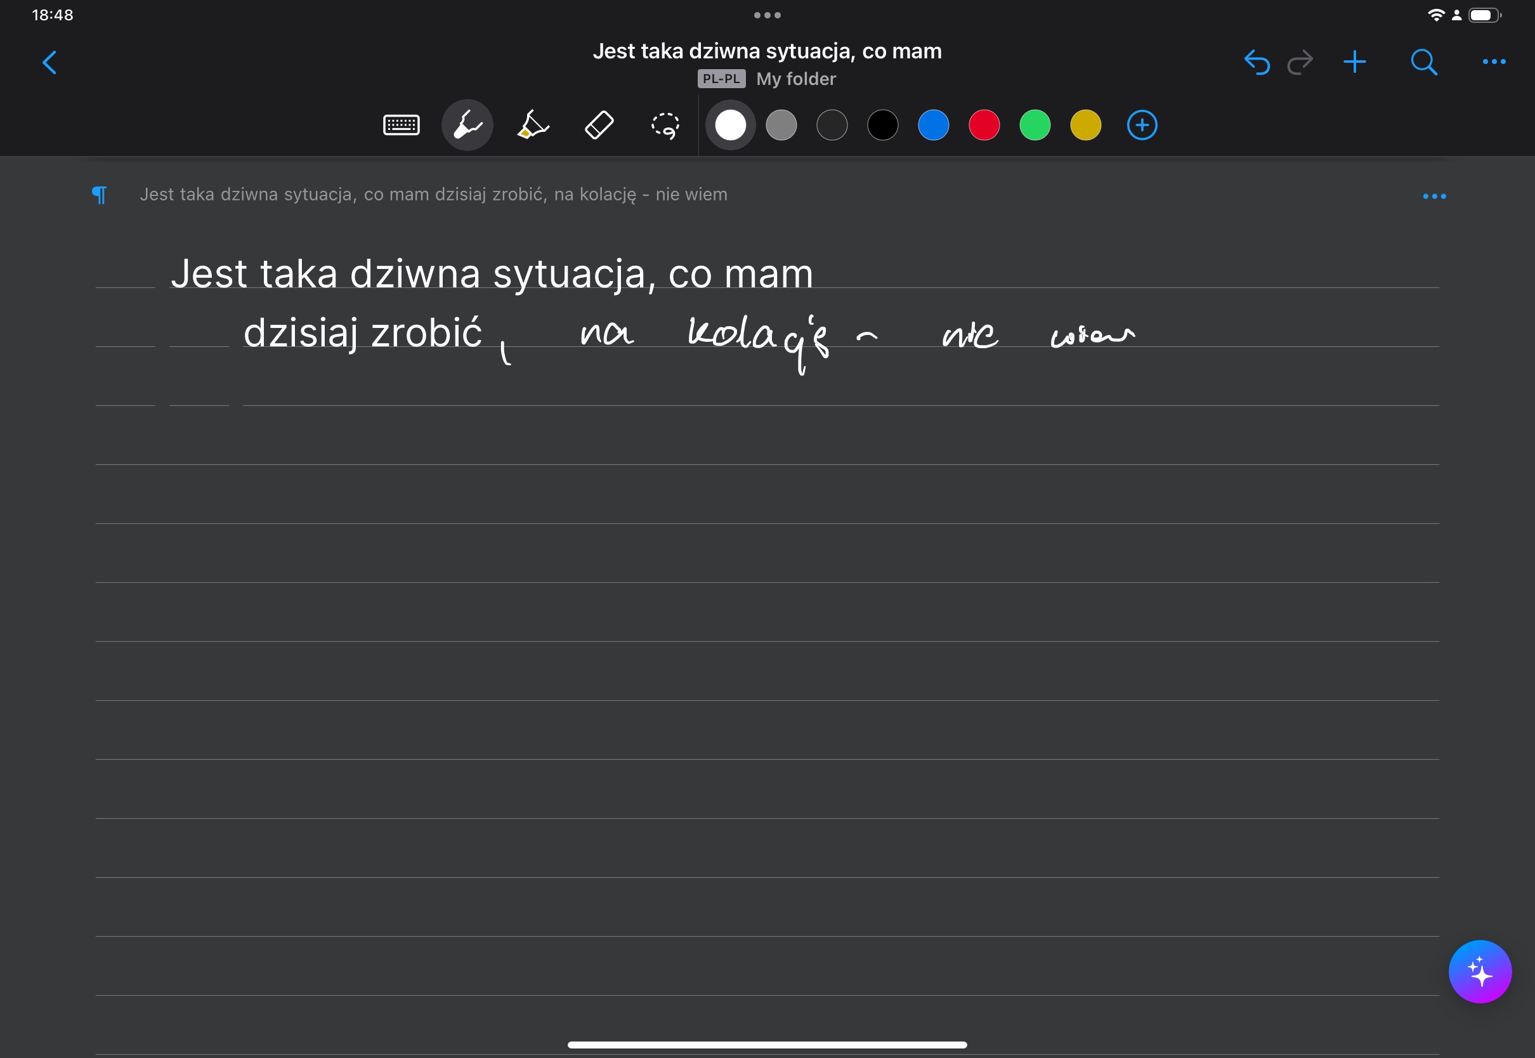Image resolution: width=1535 pixels, height=1058 pixels.
Task: Switch to the keyboard input tool
Action: pos(401,126)
